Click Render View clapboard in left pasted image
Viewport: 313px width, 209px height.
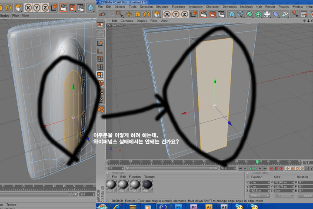[63, 8]
